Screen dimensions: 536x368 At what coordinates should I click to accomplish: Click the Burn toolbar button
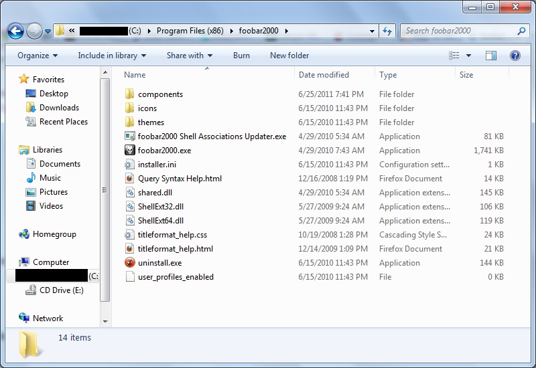(x=241, y=56)
